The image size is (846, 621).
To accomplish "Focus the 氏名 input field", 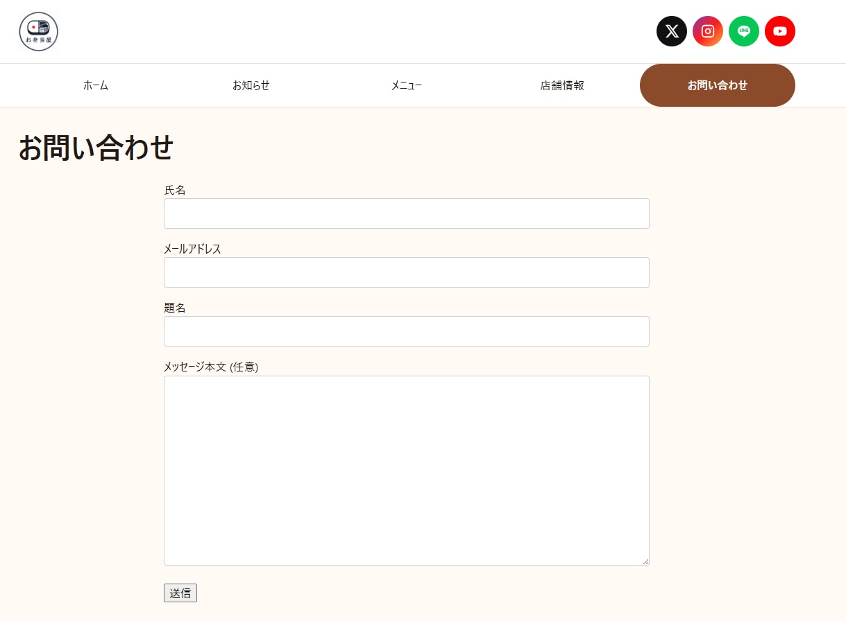I will [x=407, y=213].
